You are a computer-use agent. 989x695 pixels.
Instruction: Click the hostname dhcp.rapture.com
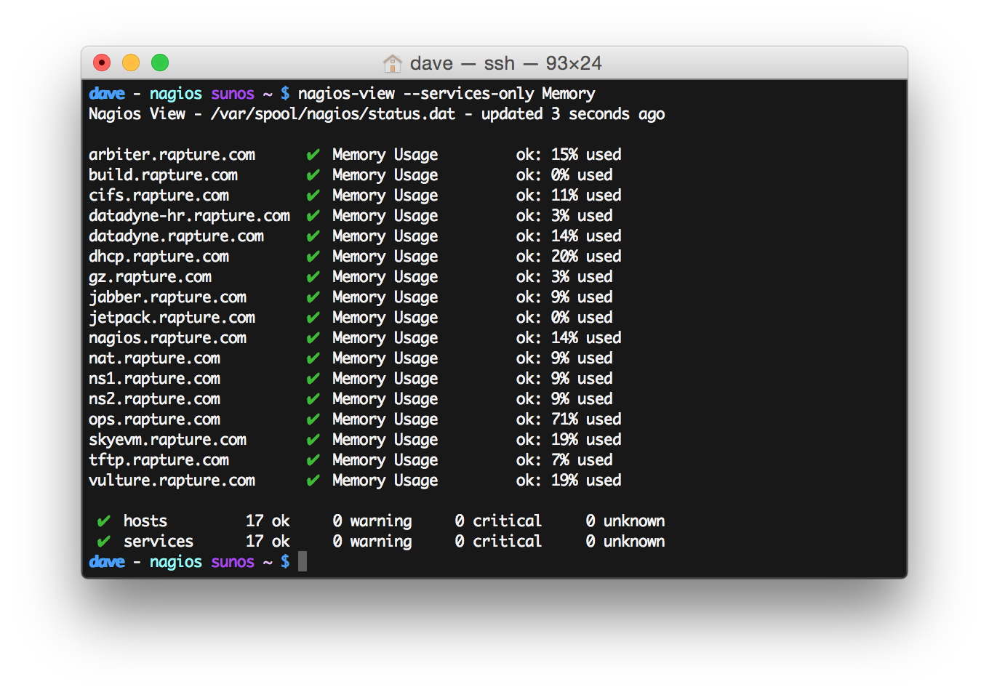point(159,257)
